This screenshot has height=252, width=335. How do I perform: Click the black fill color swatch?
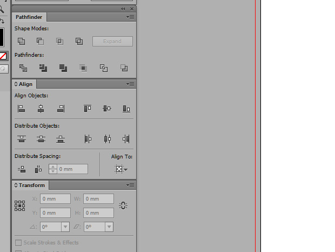coord(2,37)
